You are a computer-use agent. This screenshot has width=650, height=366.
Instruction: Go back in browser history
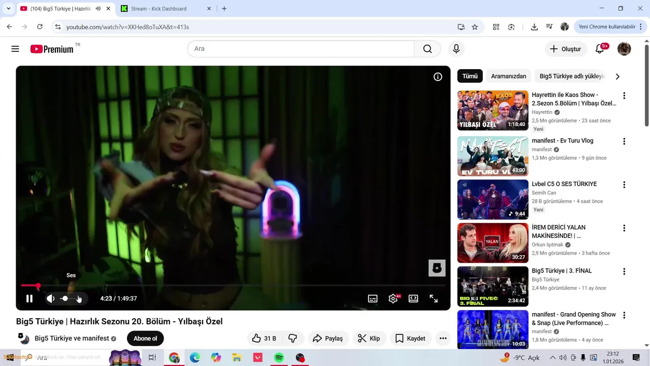click(9, 27)
